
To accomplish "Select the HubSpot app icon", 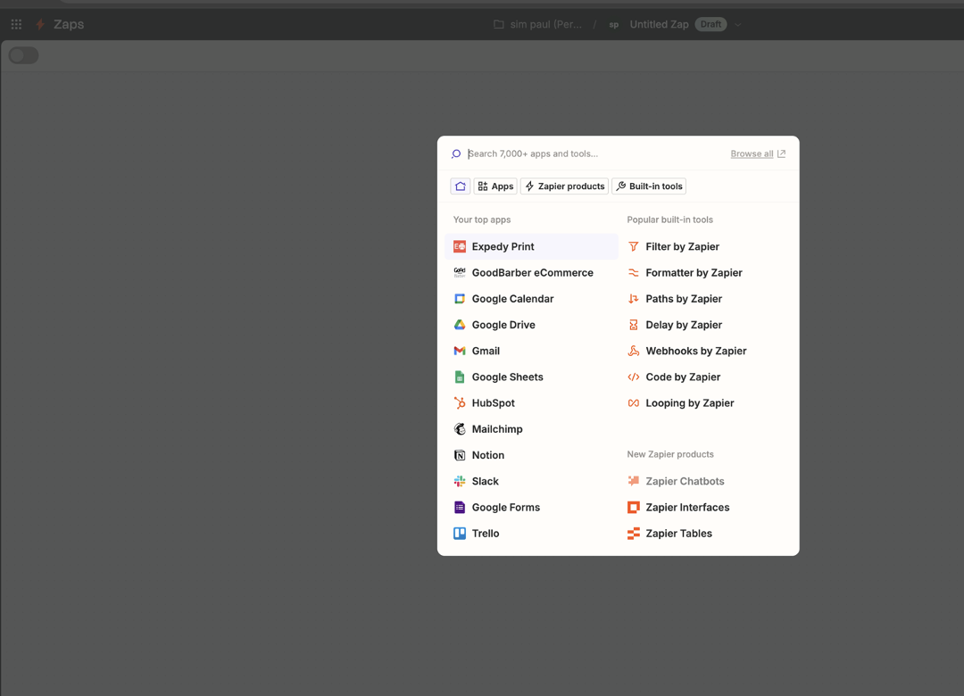I will pyautogui.click(x=460, y=403).
